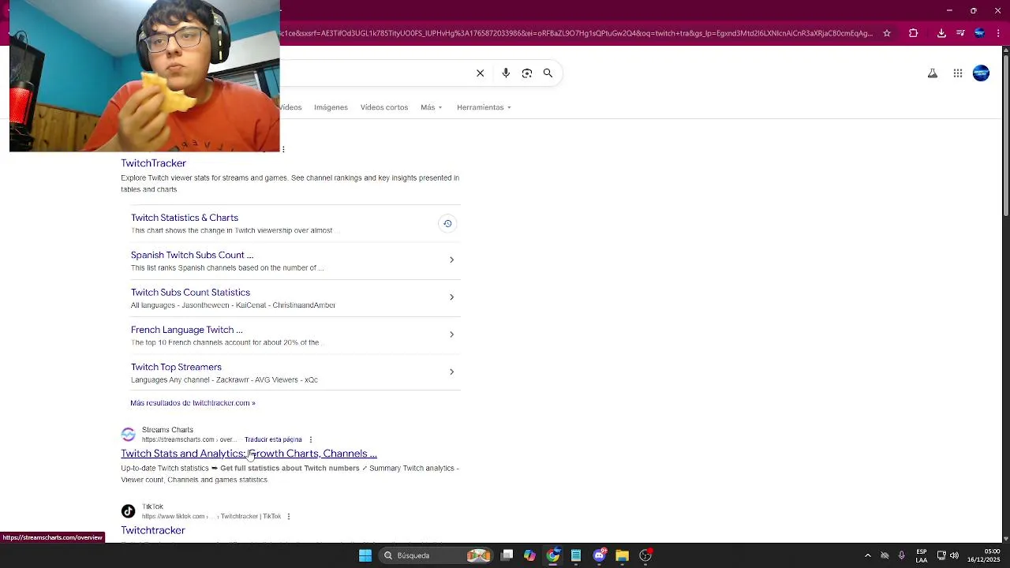Expand Twitch Subs Count Statistics sitelink

(451, 297)
